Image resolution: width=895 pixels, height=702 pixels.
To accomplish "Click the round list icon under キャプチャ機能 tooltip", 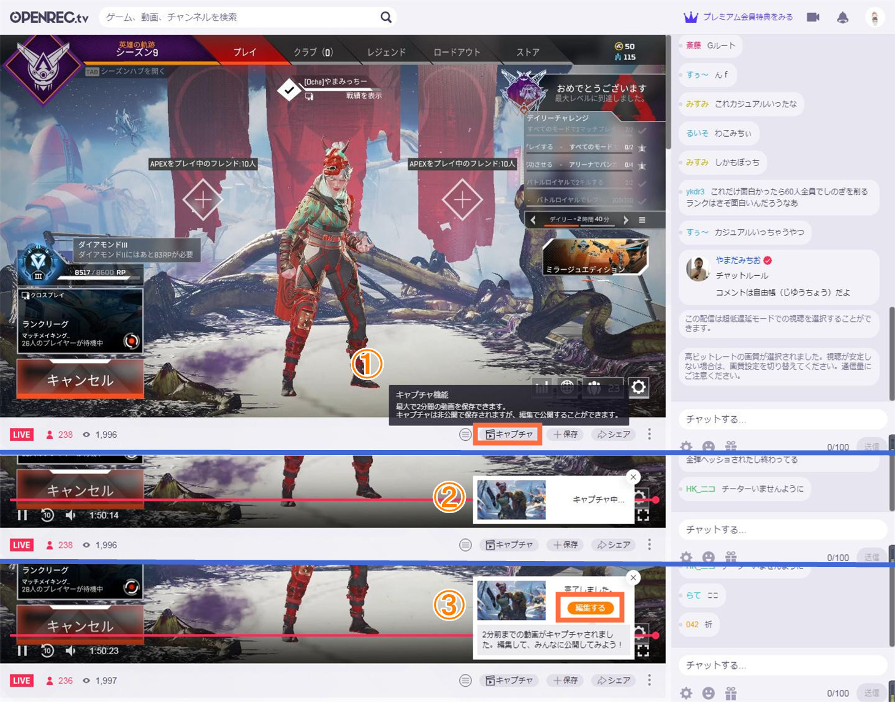I will 465,435.
